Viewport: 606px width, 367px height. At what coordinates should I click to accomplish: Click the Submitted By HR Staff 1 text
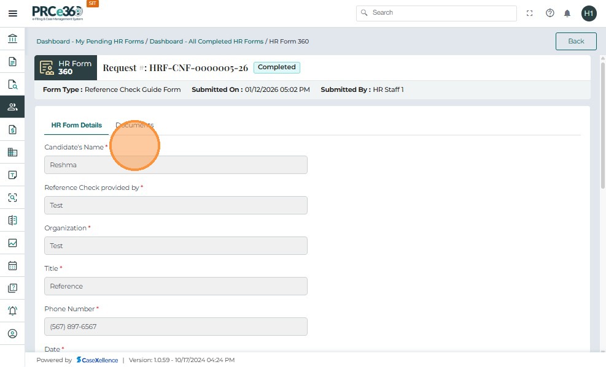[362, 89]
